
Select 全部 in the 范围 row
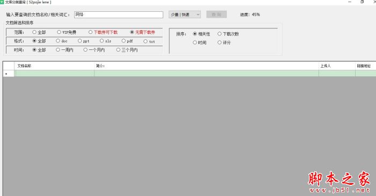click(39, 32)
